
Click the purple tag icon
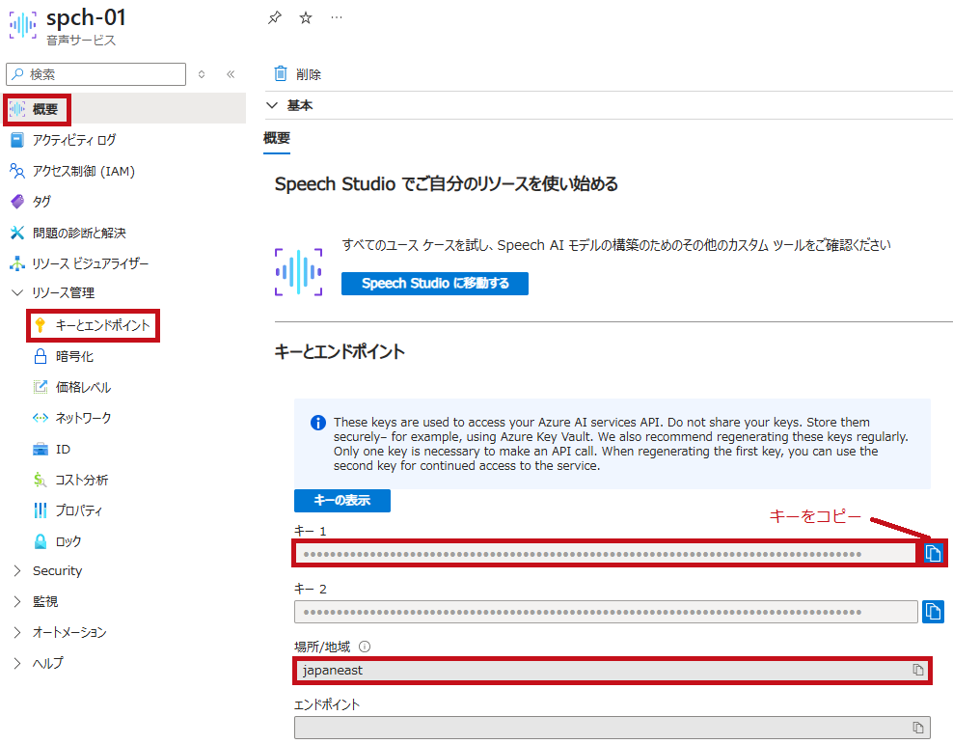point(17,201)
